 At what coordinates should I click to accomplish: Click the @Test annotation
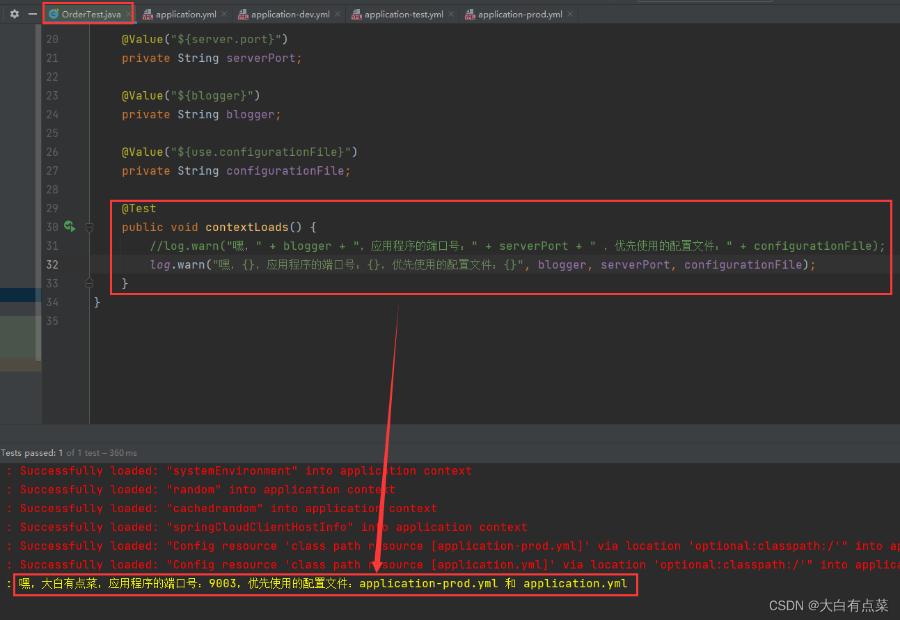click(139, 208)
